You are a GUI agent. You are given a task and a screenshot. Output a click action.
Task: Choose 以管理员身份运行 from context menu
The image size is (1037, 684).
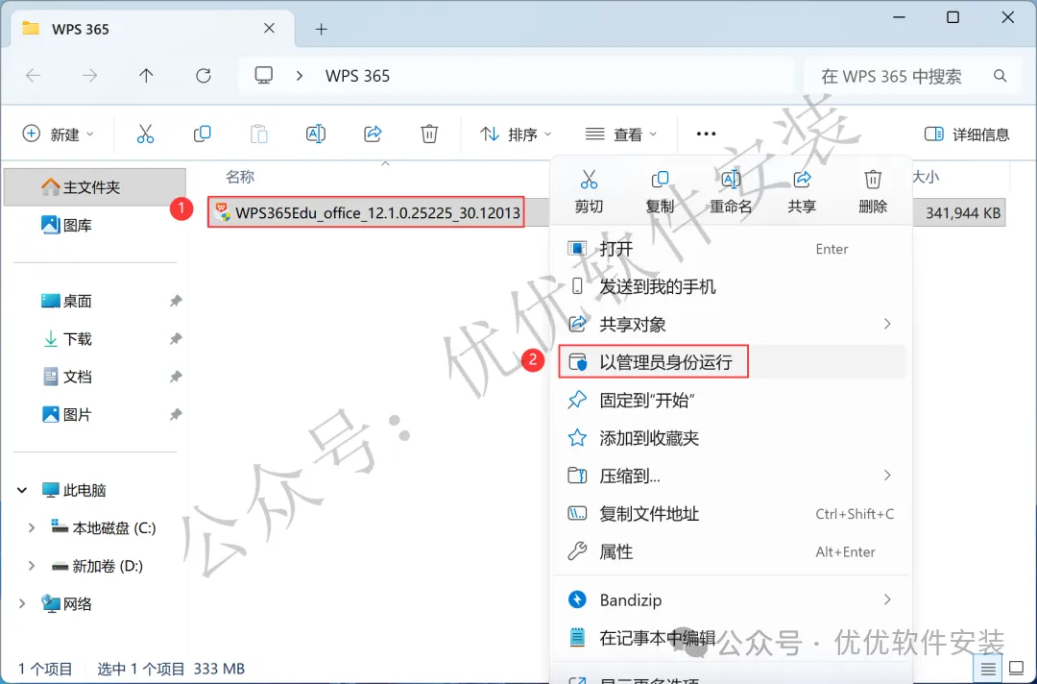click(x=731, y=362)
